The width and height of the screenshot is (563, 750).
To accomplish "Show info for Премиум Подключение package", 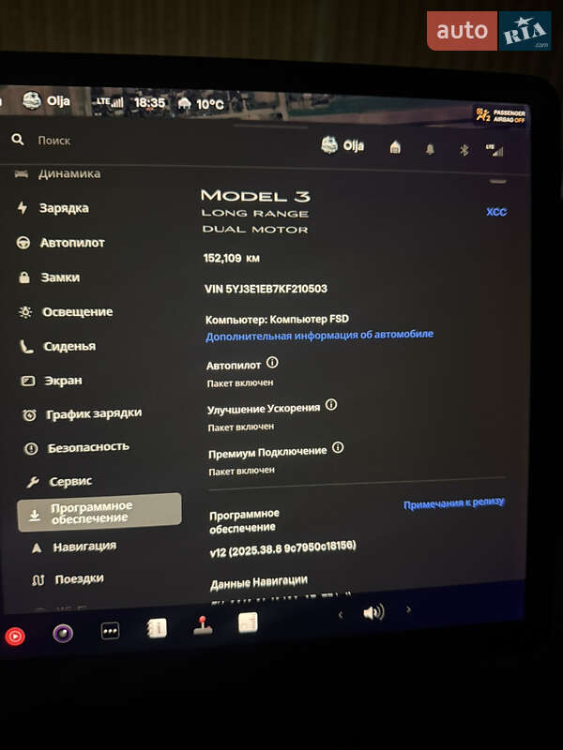I will click(338, 448).
